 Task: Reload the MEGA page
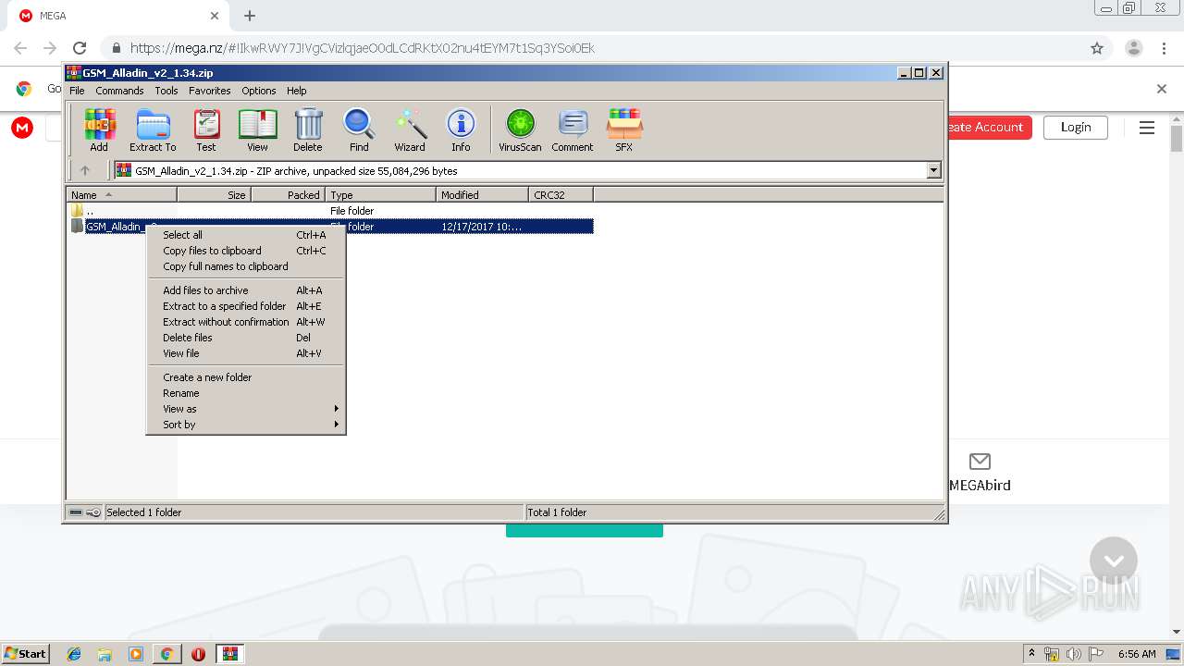coord(80,48)
